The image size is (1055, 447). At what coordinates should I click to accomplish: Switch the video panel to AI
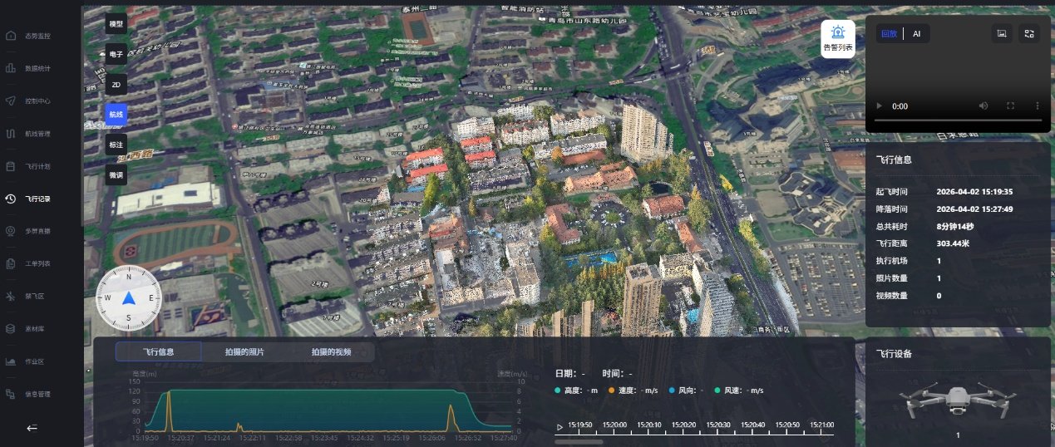(x=916, y=34)
